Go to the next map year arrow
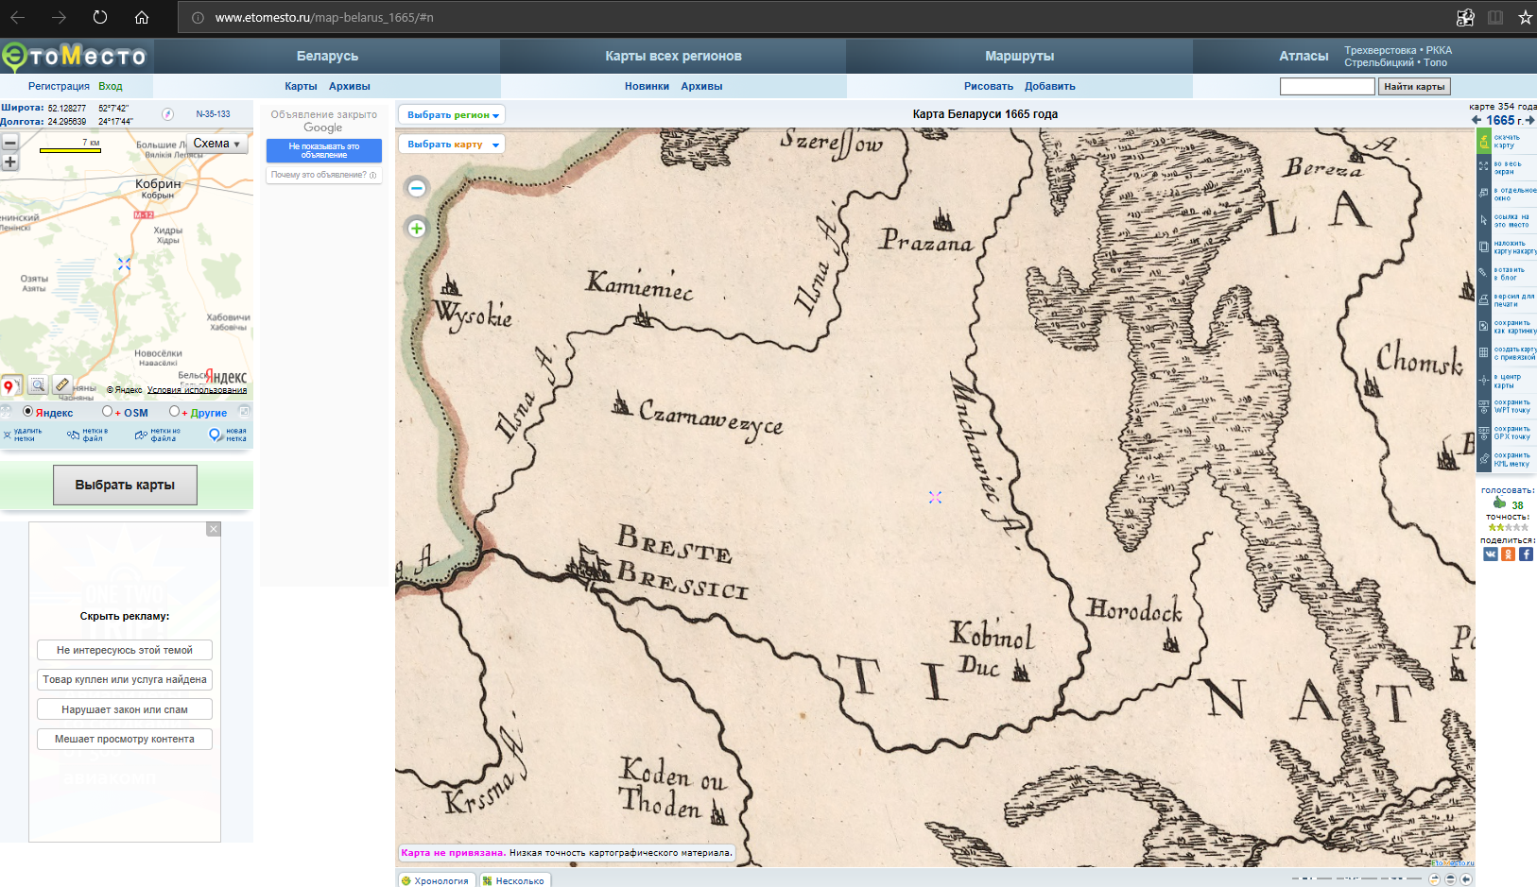 click(1529, 120)
